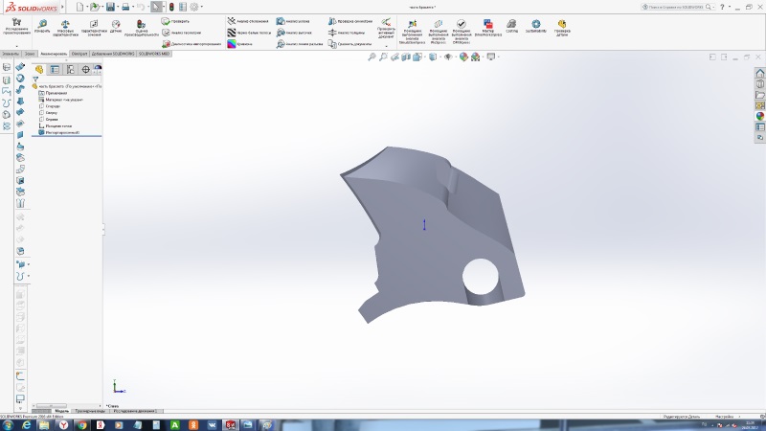The height and width of the screenshot is (431, 766).
Task: Open the DimXpert manager tab icon
Action: tap(85, 69)
